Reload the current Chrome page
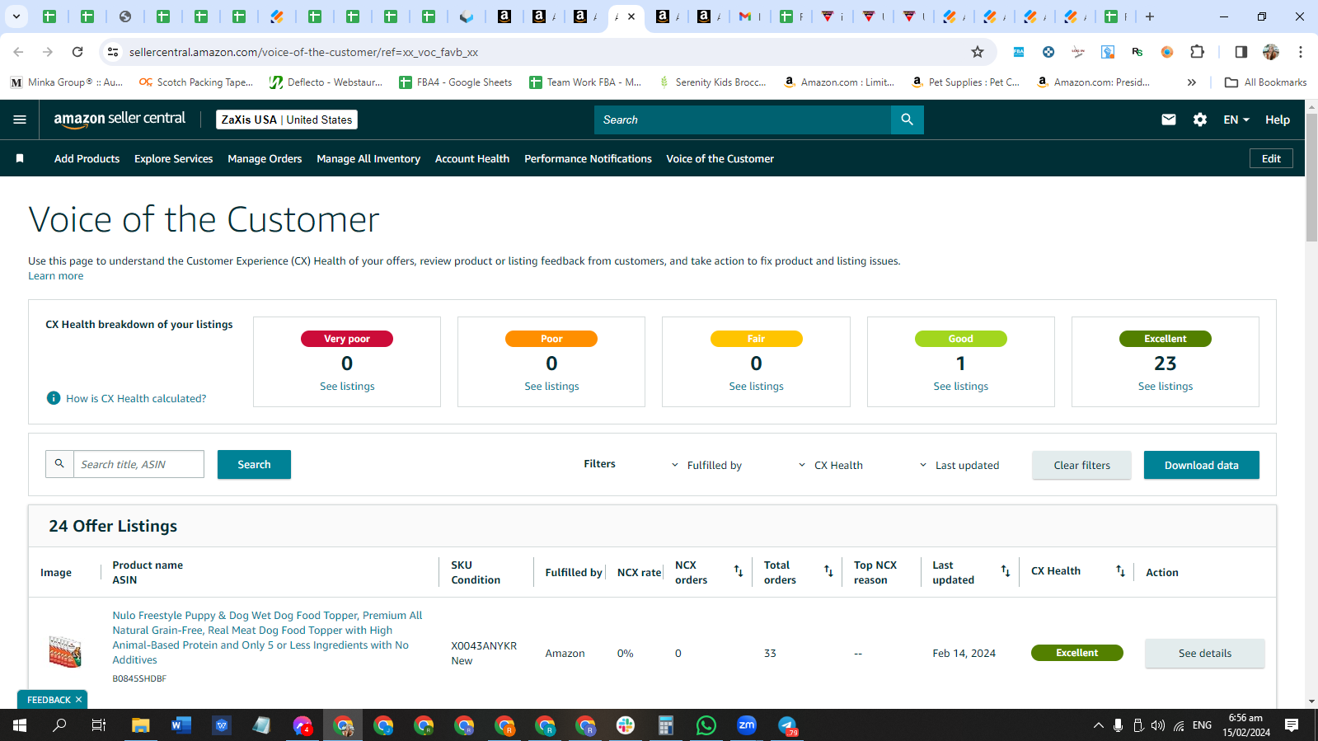 pyautogui.click(x=77, y=52)
